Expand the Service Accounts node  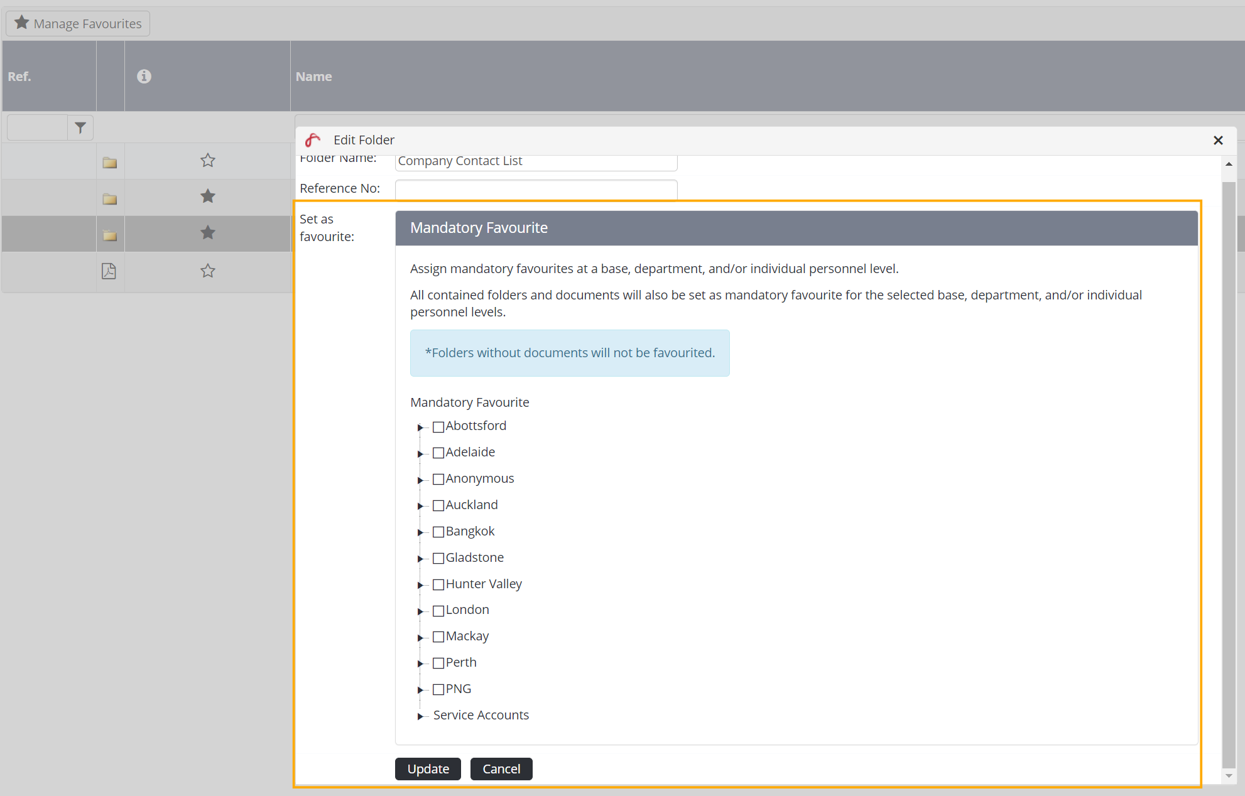pyautogui.click(x=420, y=716)
